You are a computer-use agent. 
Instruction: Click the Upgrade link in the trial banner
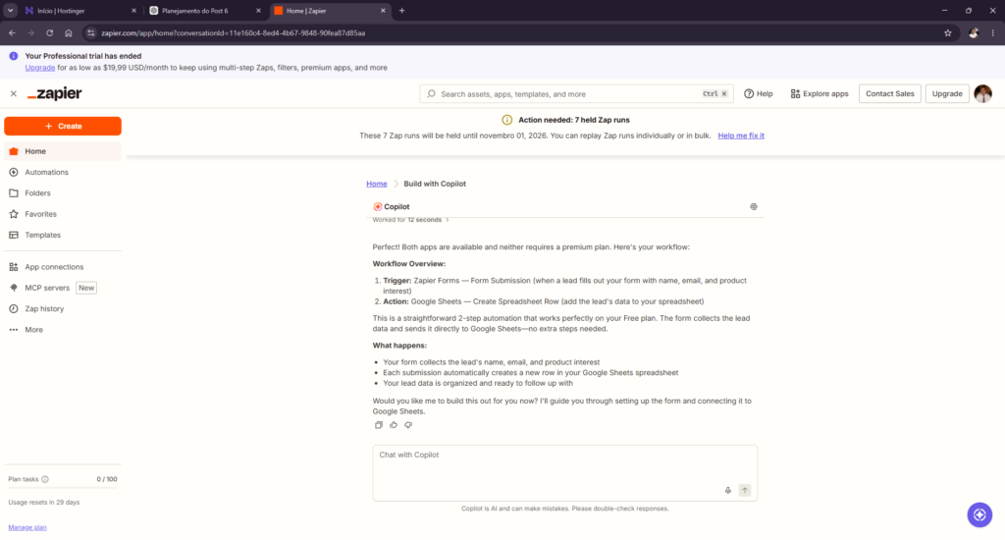[x=39, y=68]
